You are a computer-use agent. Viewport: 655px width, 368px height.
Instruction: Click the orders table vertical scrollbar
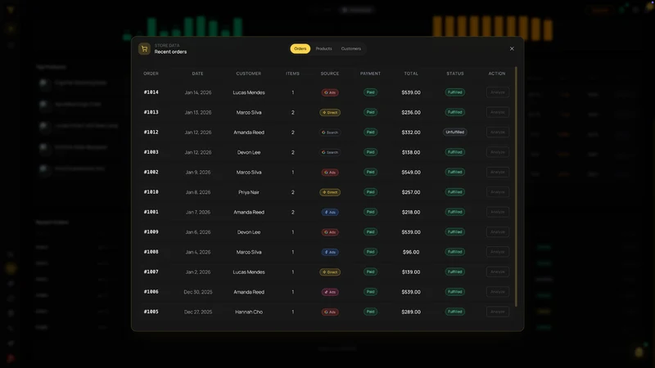517,186
